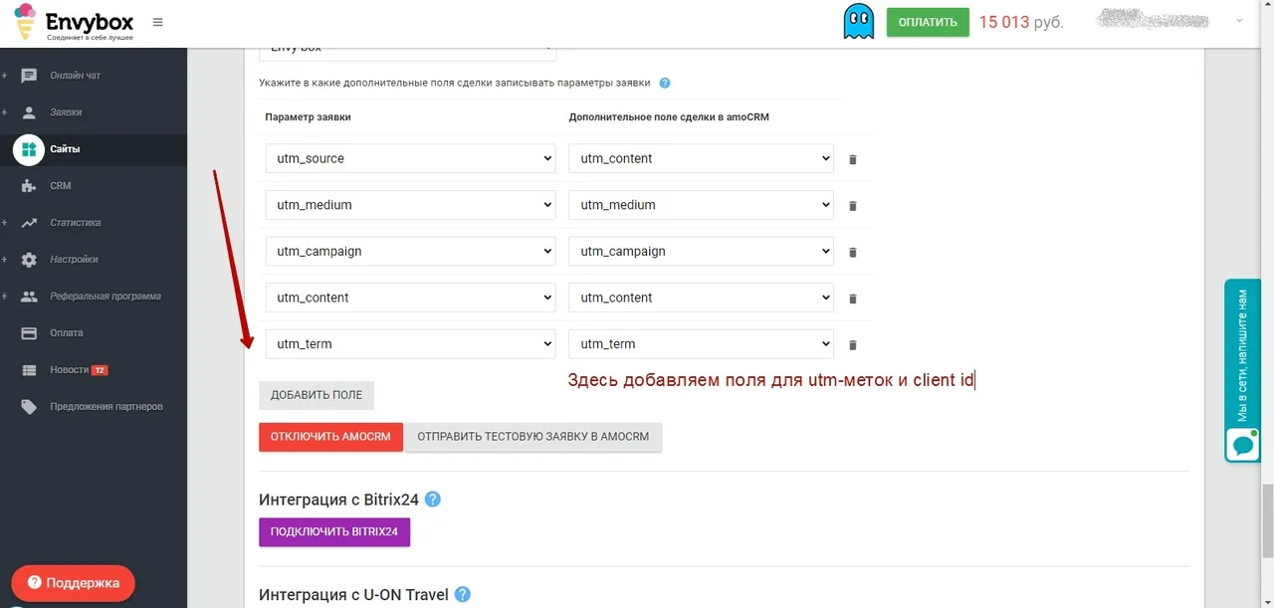Open help icon next to U-ON Travel
This screenshot has height=608, width=1274.
pos(462,594)
